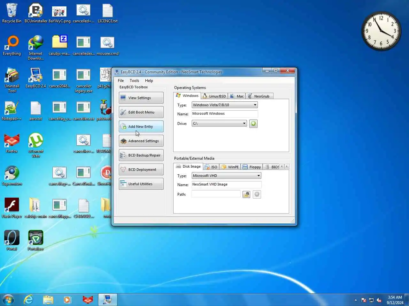Click the View Settings toolbox button
The image size is (409, 306).
(141, 98)
